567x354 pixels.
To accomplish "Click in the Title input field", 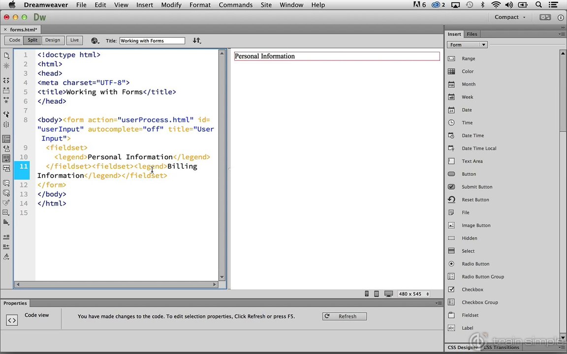I will coord(152,41).
